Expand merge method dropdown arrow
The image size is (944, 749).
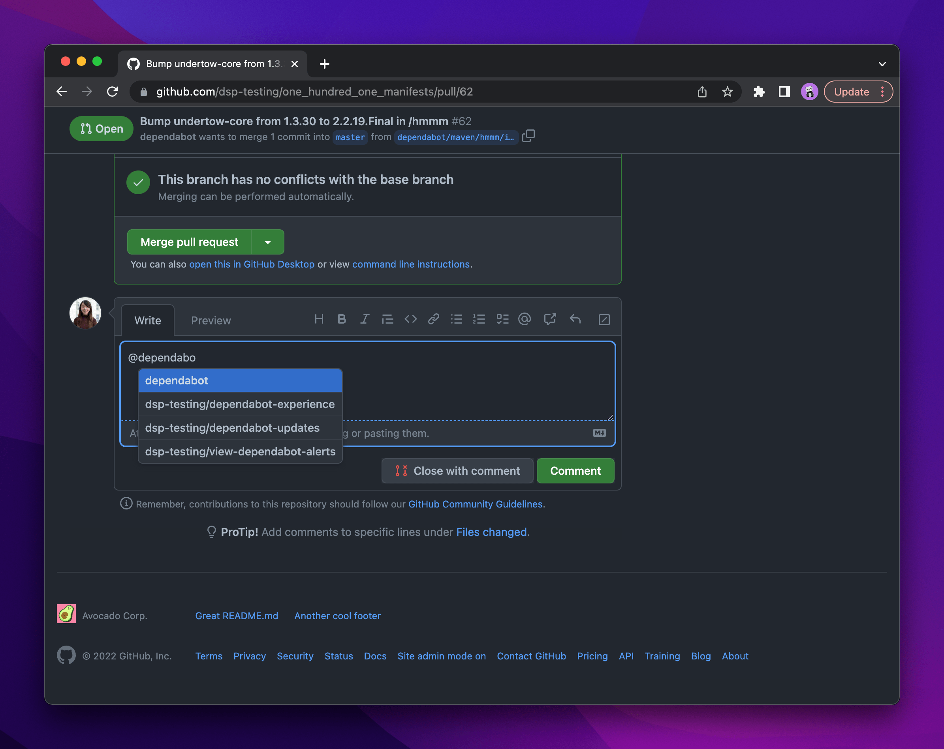268,242
